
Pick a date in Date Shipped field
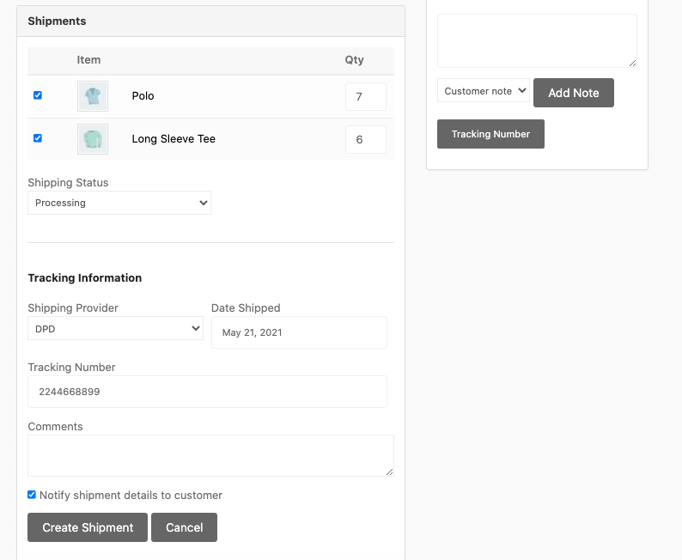(x=299, y=332)
